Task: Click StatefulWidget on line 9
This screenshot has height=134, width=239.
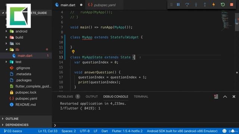Action: 124,37
